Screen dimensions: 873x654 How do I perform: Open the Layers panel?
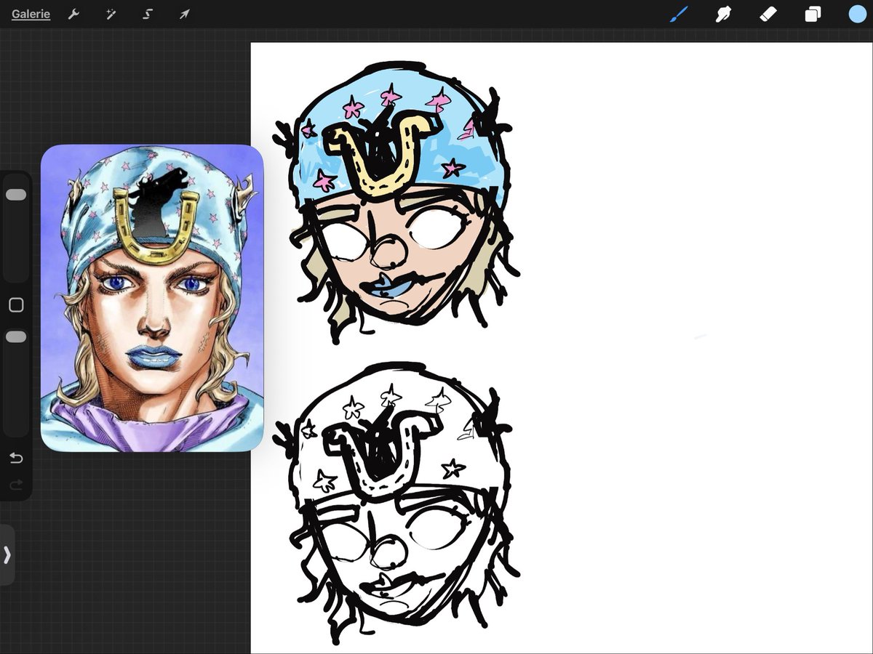pyautogui.click(x=813, y=15)
